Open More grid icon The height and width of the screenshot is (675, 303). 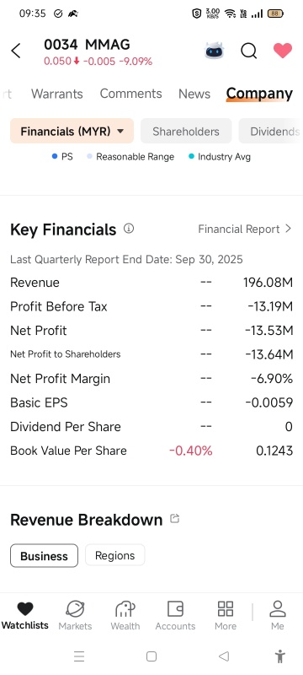(226, 616)
